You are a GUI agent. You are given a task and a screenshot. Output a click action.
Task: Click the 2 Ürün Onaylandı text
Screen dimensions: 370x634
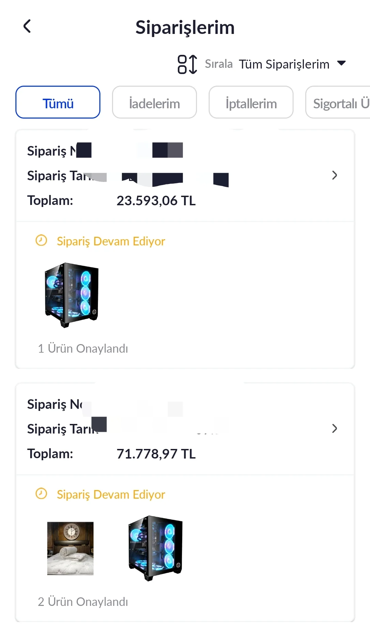pos(83,602)
